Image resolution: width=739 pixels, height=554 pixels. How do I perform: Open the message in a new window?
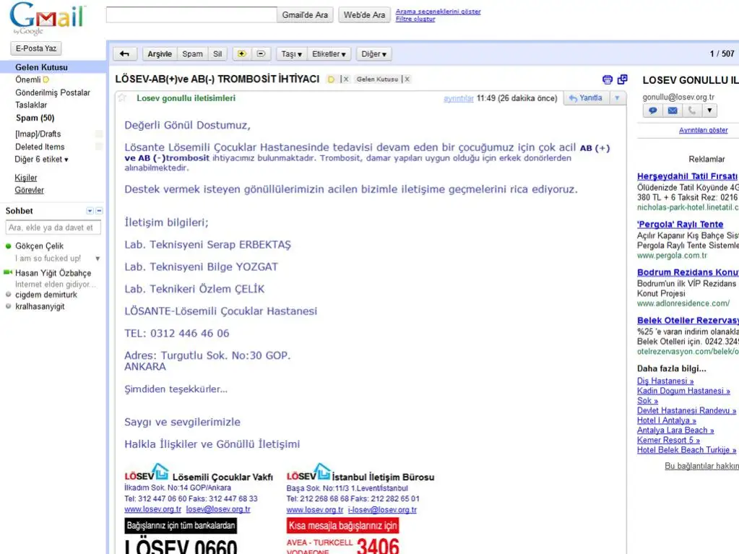tap(623, 79)
